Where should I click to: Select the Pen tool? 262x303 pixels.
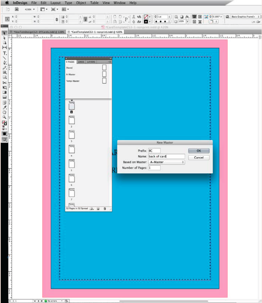[5, 63]
